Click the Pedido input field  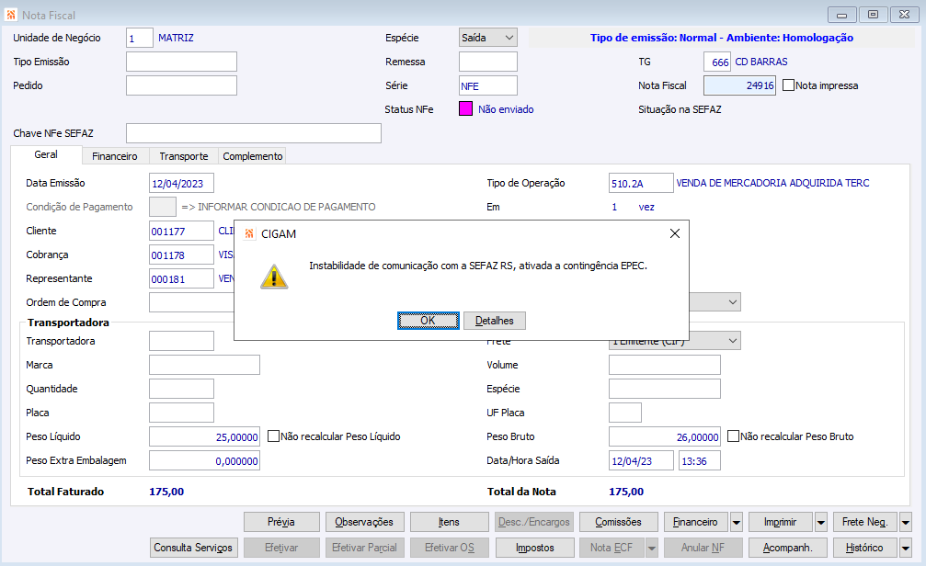[181, 85]
